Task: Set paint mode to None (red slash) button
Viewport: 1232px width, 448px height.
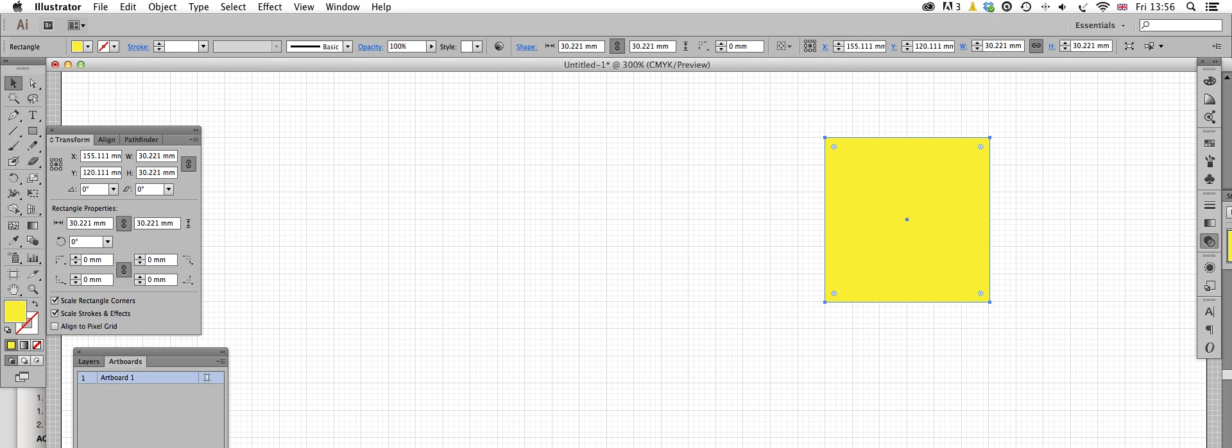Action: (x=37, y=345)
